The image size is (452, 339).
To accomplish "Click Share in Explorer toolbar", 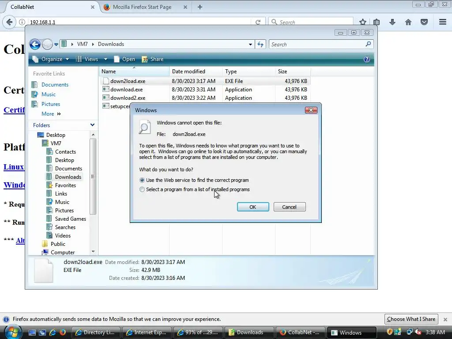I will point(153,59).
